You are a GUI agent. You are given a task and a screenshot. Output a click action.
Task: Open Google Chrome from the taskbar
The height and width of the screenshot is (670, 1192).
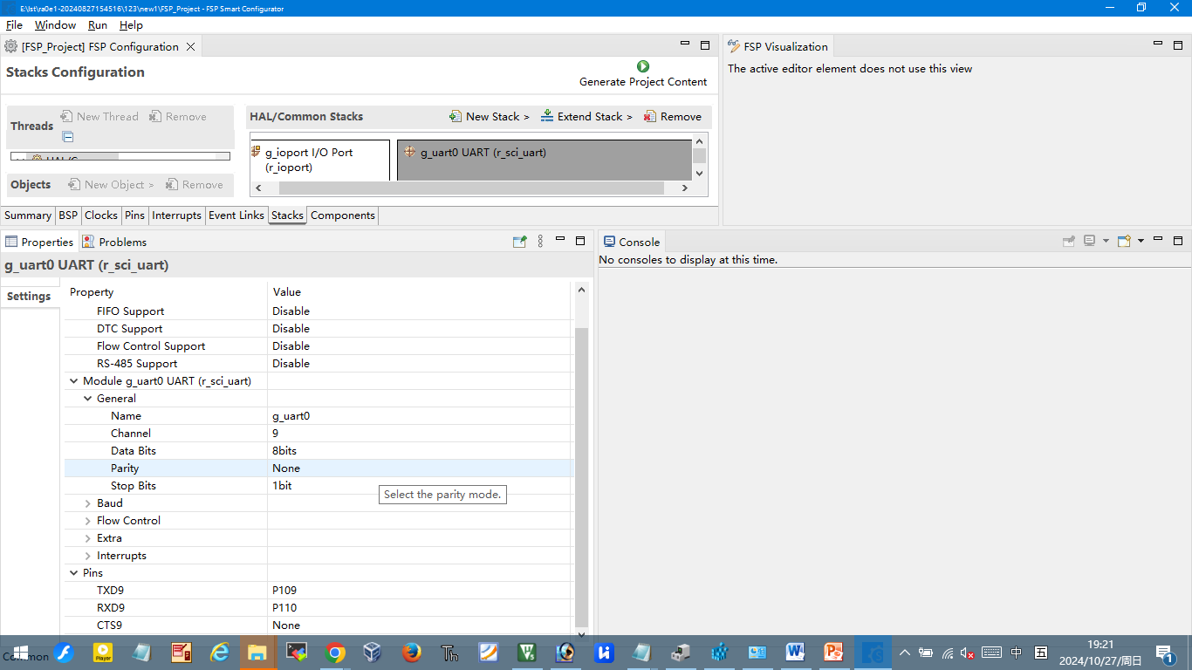(x=335, y=652)
